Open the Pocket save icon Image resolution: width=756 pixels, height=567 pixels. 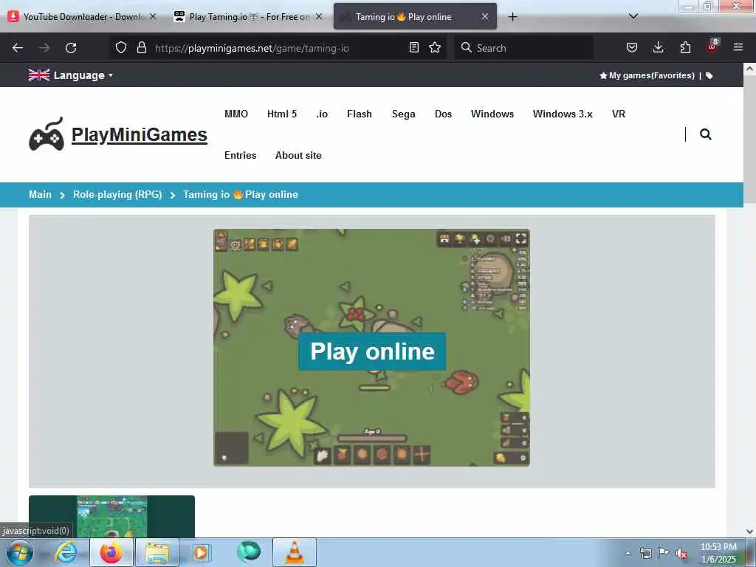pos(632,47)
